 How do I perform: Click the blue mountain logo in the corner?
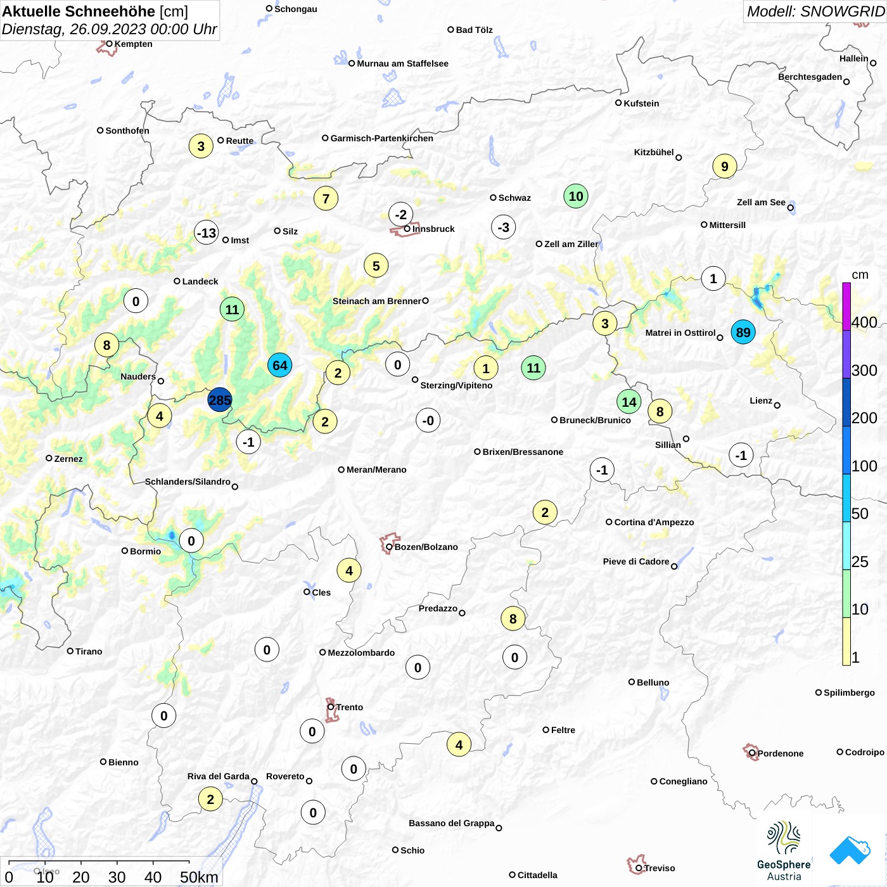[850, 850]
